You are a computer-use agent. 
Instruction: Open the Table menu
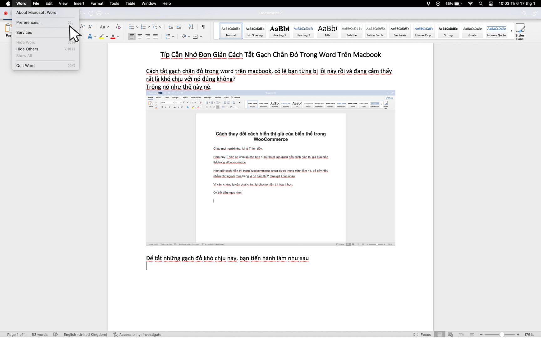[130, 3]
